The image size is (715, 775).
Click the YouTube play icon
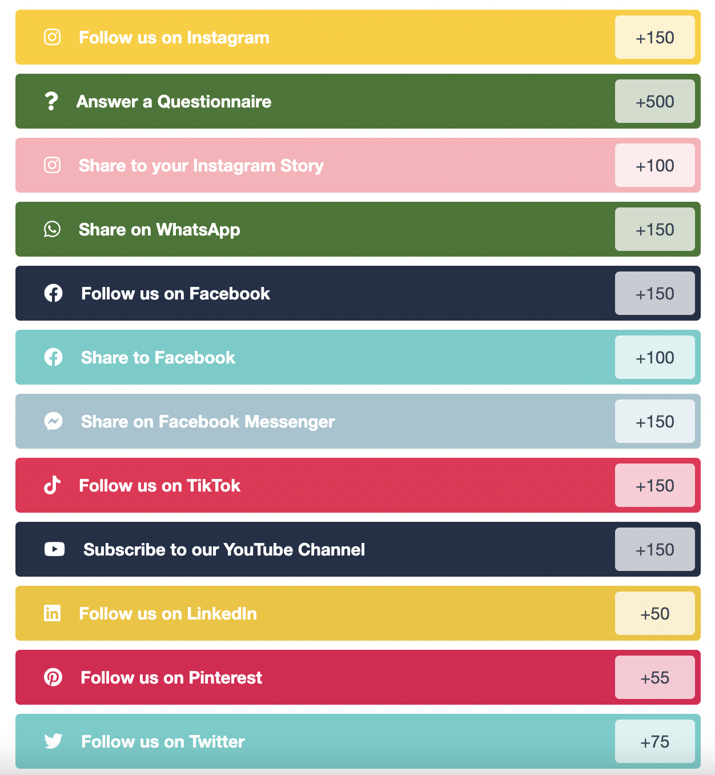coord(54,549)
